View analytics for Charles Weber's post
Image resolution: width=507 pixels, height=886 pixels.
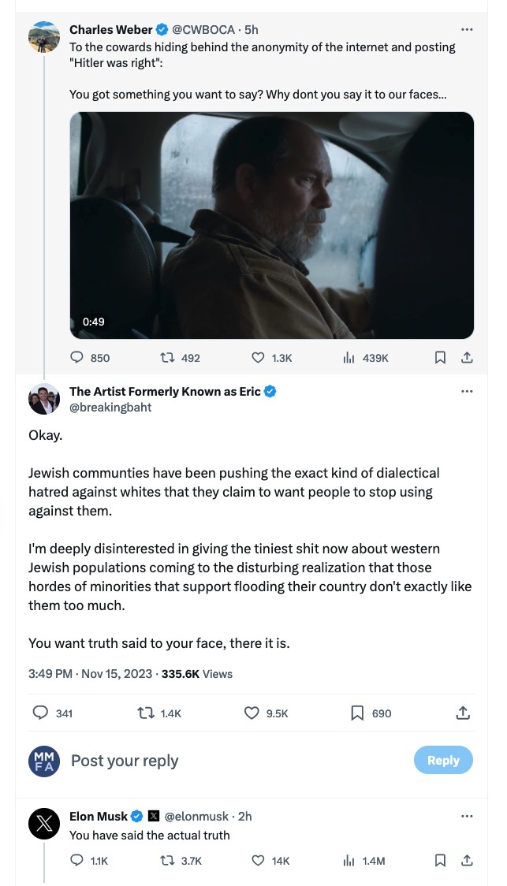tap(349, 357)
